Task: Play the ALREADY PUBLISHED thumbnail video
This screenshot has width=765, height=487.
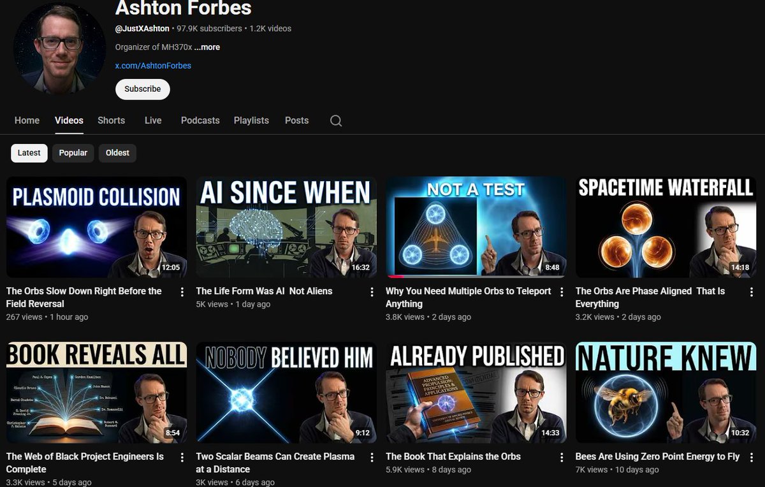Action: click(476, 393)
